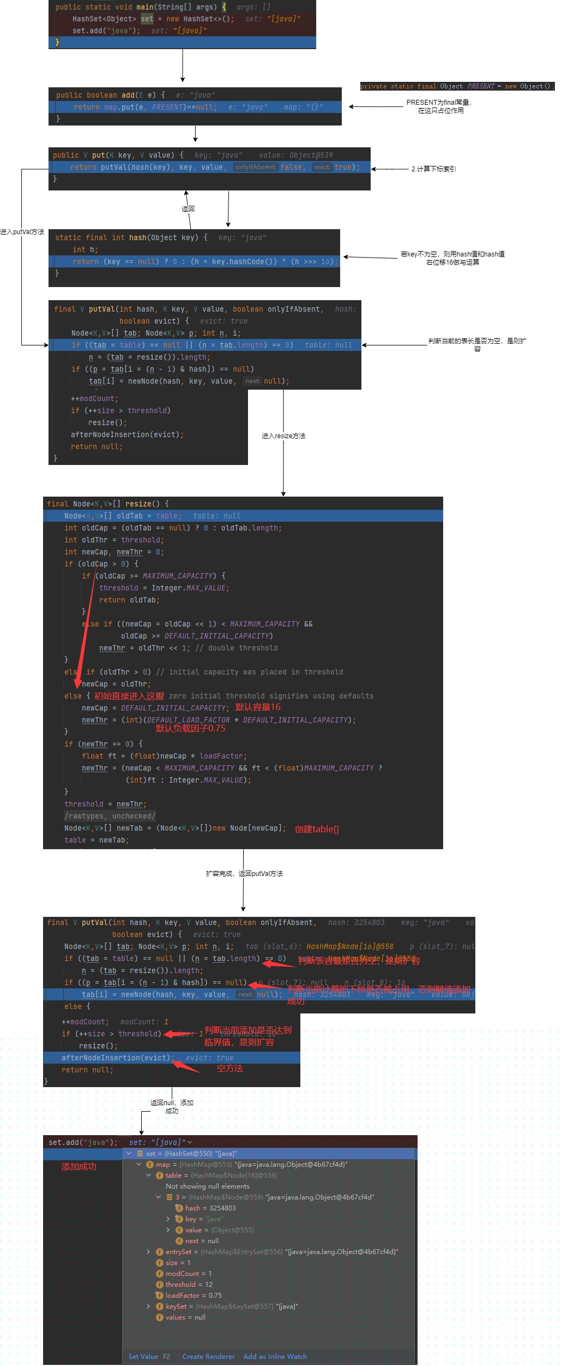562x1366 pixels.
Task: Click the 'final Node<K,V>[] resize() {' line
Action: coord(108,504)
